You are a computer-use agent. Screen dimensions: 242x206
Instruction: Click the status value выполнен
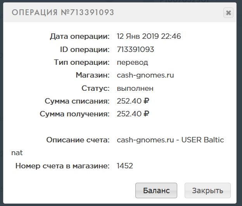pos(135,88)
